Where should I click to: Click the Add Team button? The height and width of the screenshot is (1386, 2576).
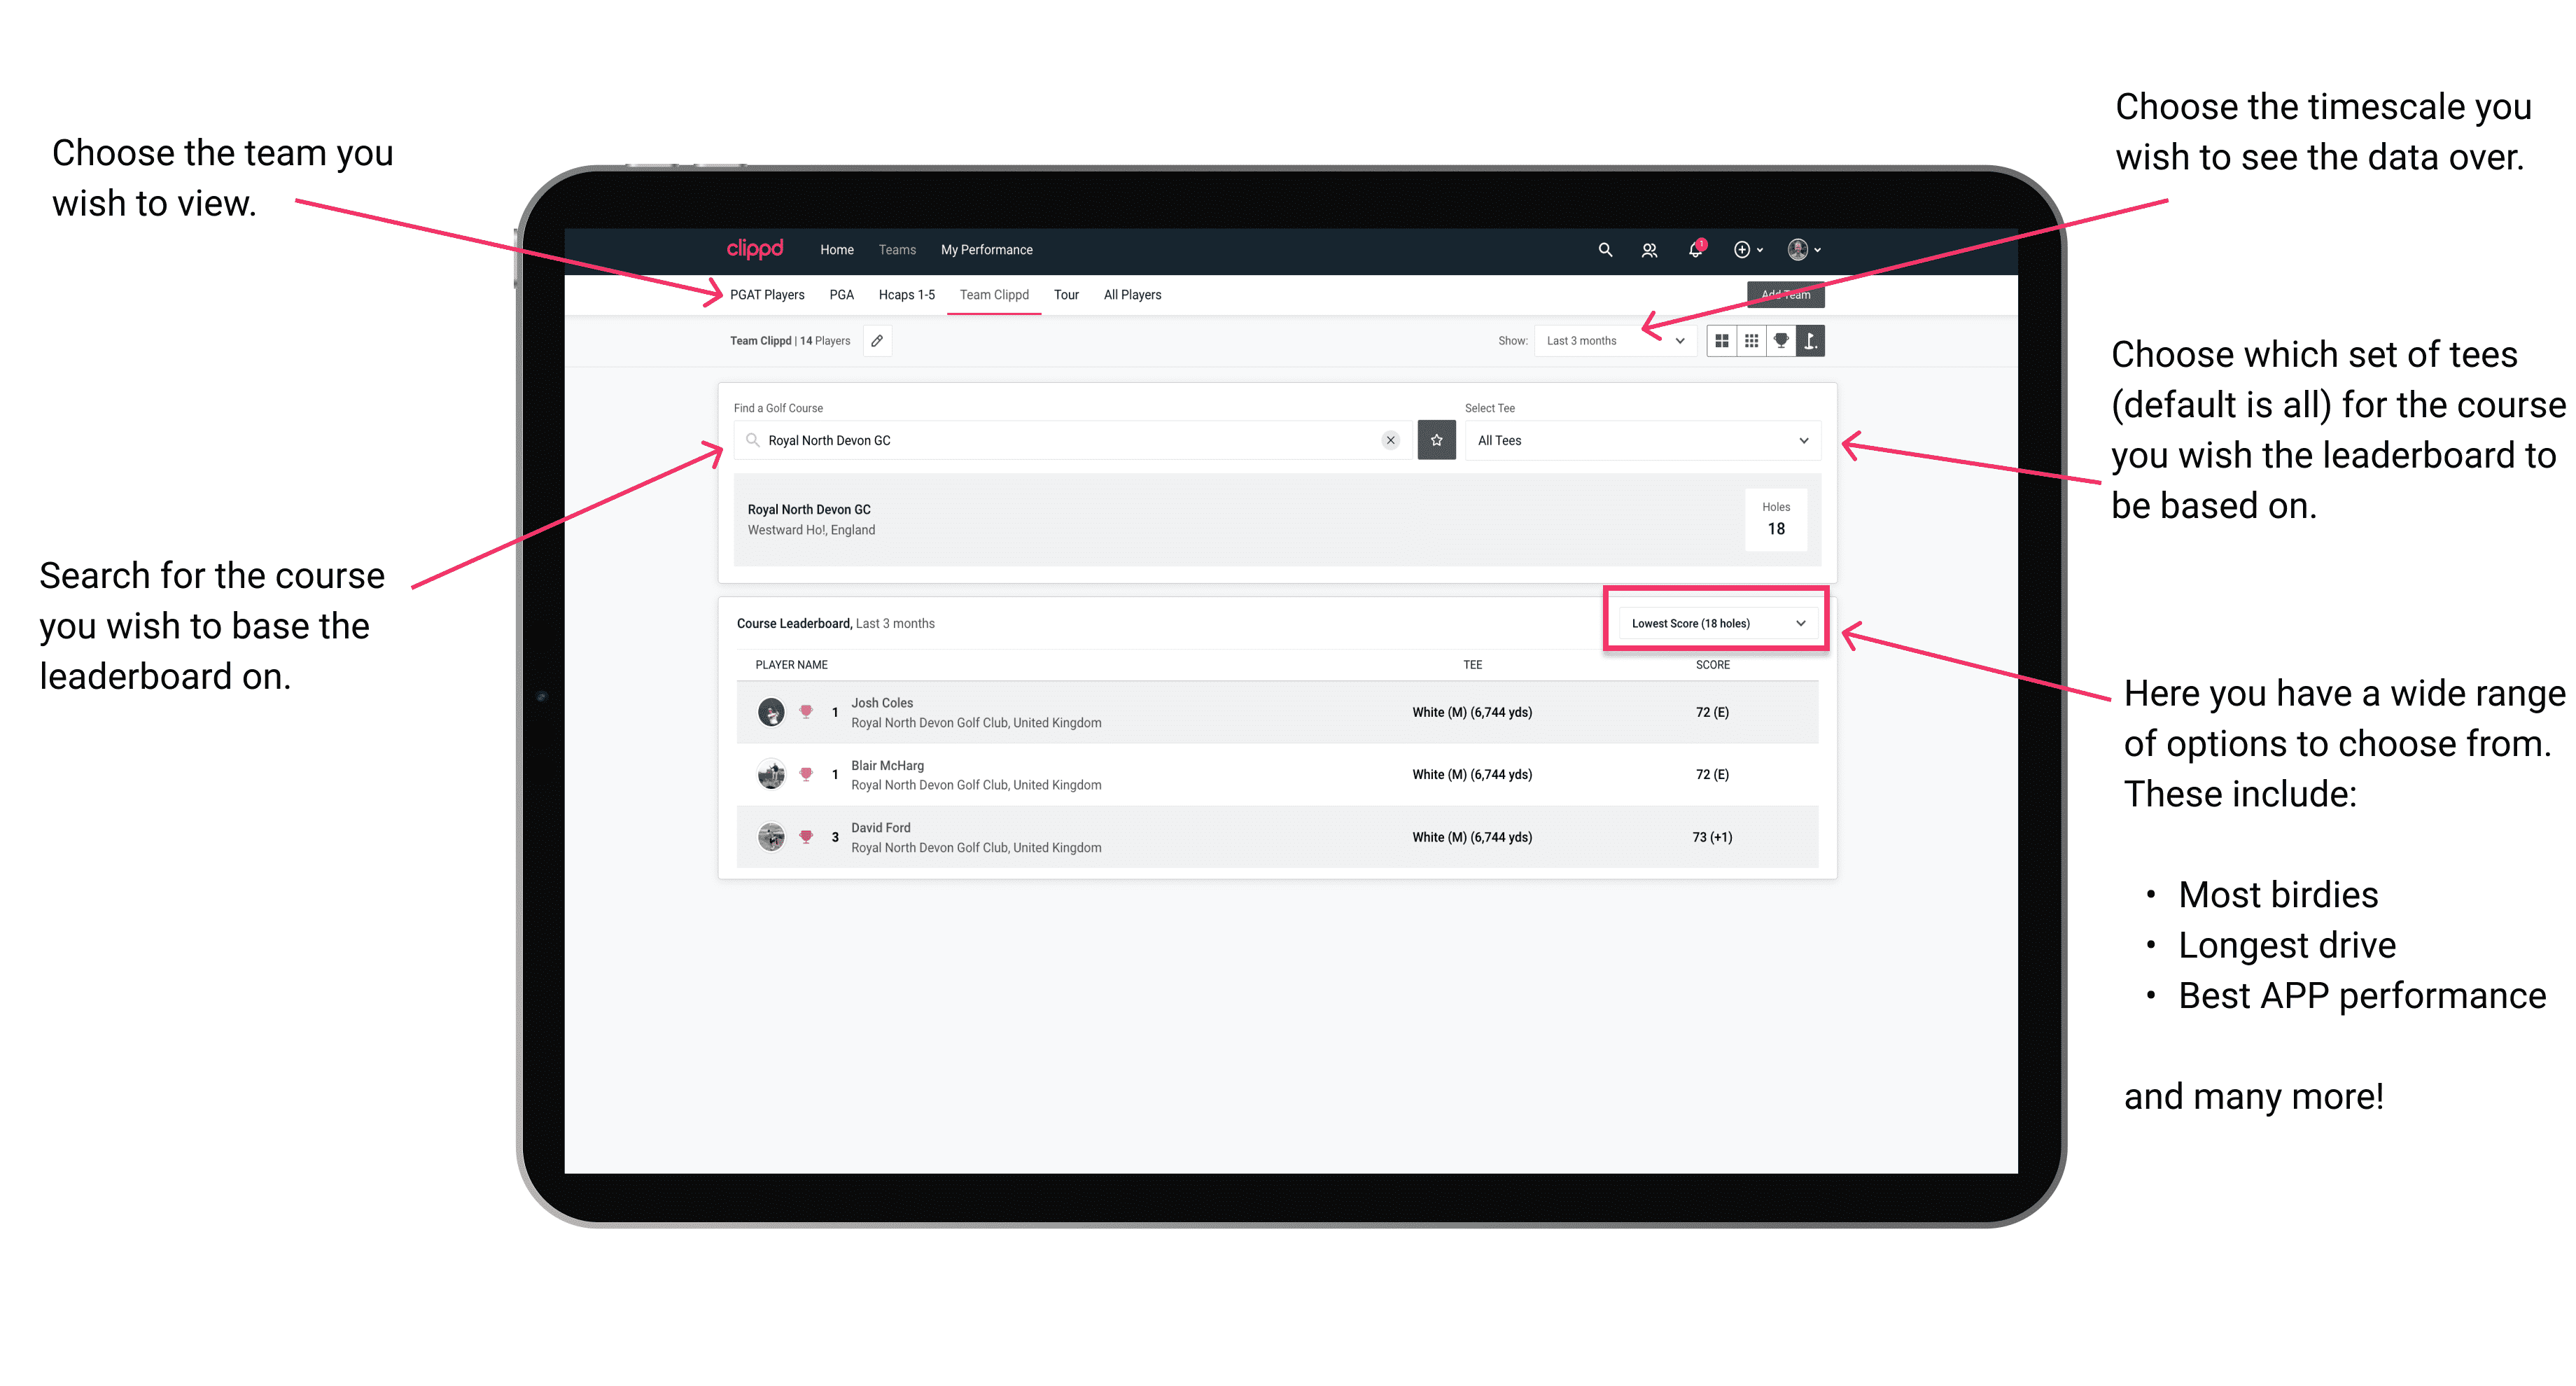pos(1786,292)
